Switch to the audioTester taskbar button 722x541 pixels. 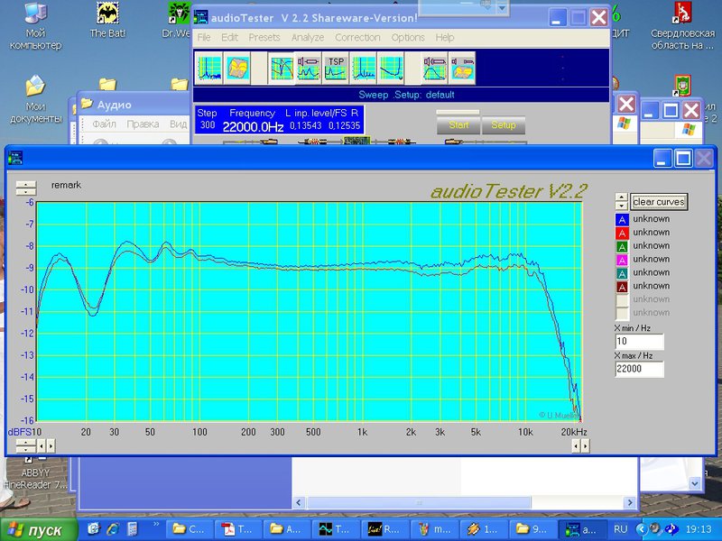coord(581,529)
